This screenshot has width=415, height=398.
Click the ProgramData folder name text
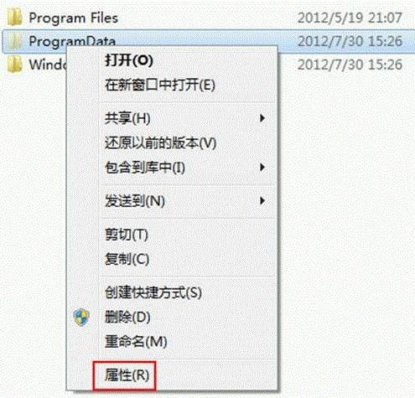72,41
